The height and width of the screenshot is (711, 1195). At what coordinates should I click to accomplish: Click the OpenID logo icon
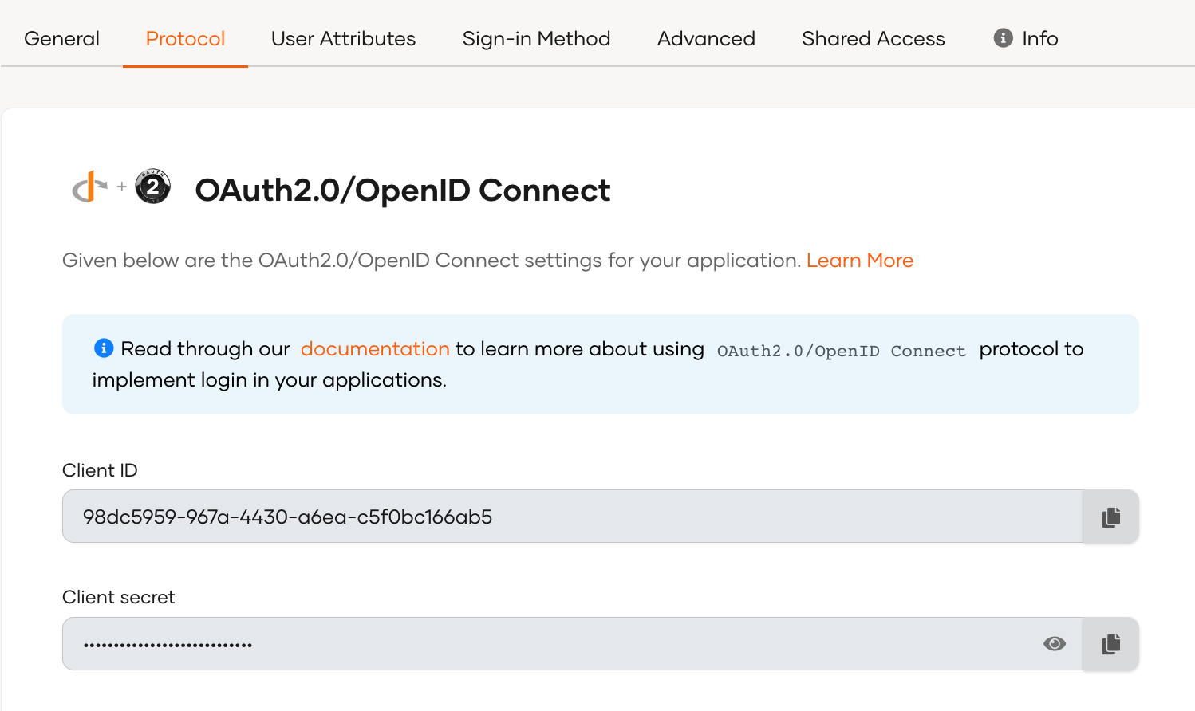tap(90, 187)
